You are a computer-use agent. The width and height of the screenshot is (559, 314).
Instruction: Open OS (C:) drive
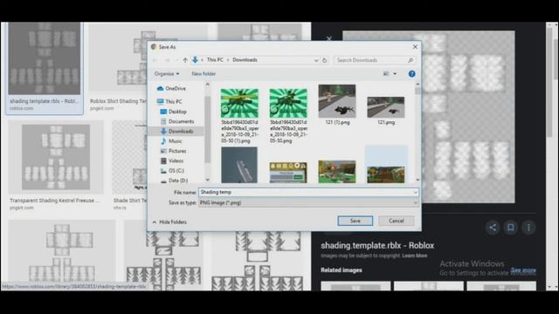click(x=173, y=171)
